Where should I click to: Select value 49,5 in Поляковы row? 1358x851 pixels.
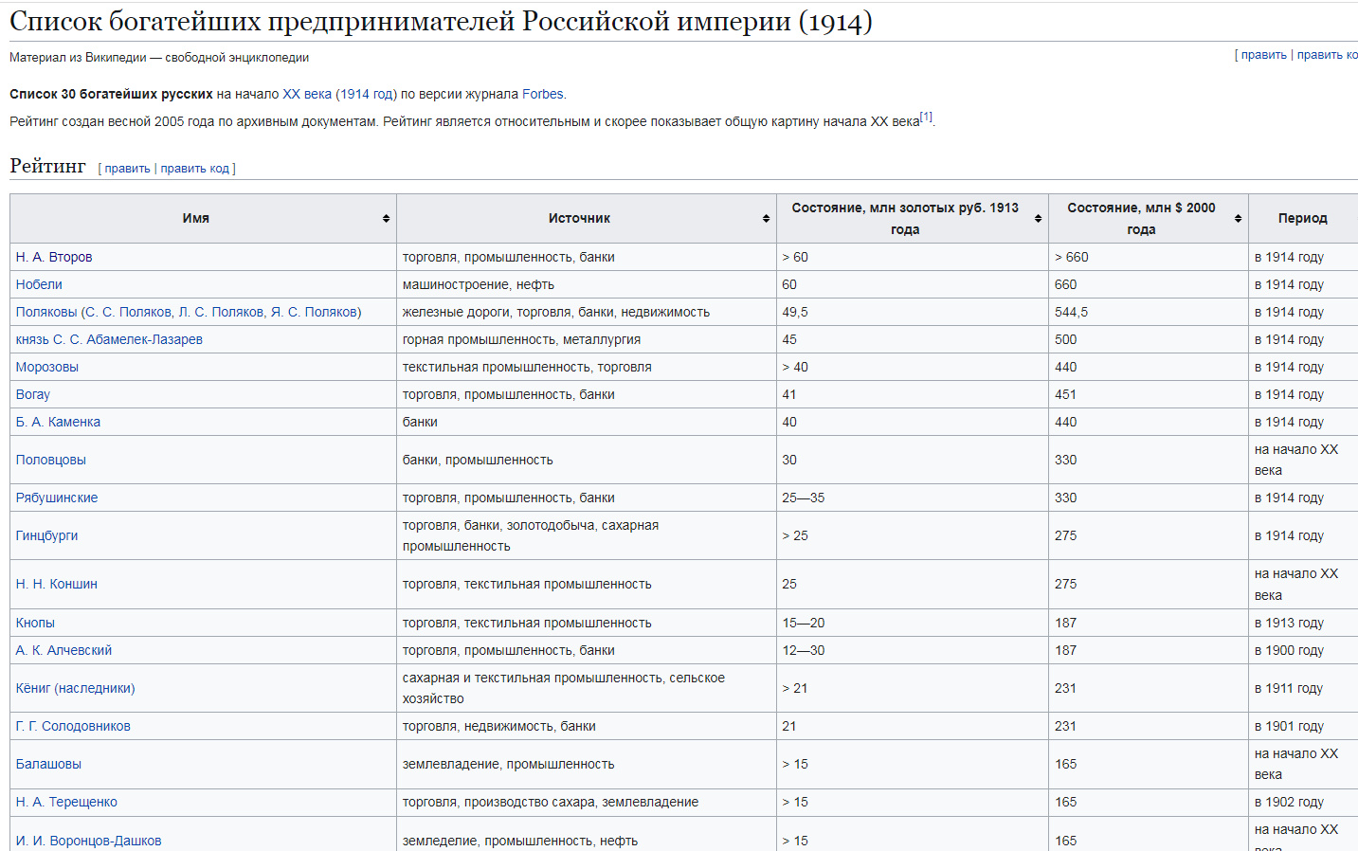[x=795, y=312]
